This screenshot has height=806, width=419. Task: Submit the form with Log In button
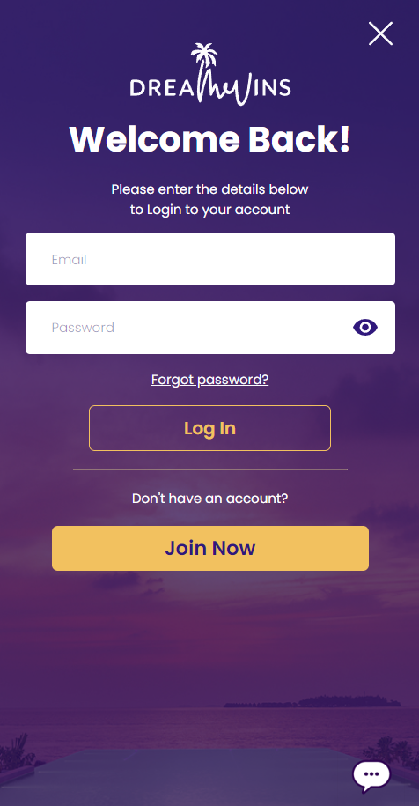tap(210, 428)
